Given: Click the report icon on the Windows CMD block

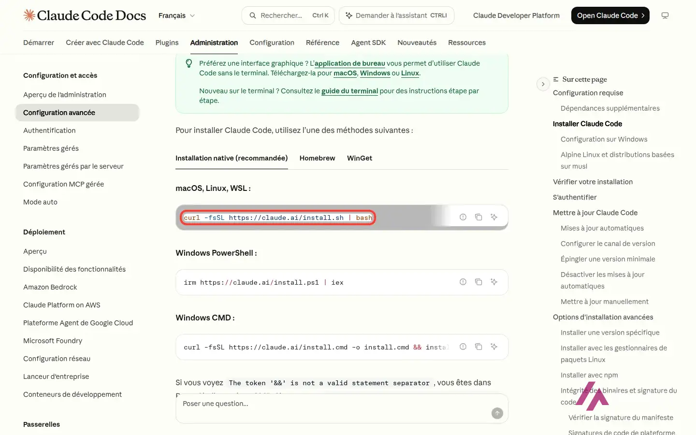Looking at the screenshot, I should click(x=463, y=347).
